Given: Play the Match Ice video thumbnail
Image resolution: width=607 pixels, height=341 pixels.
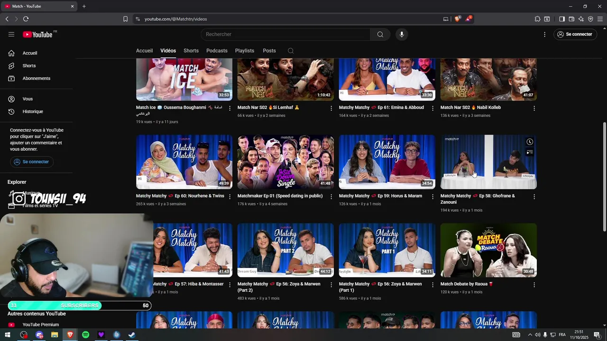Looking at the screenshot, I should [184, 80].
